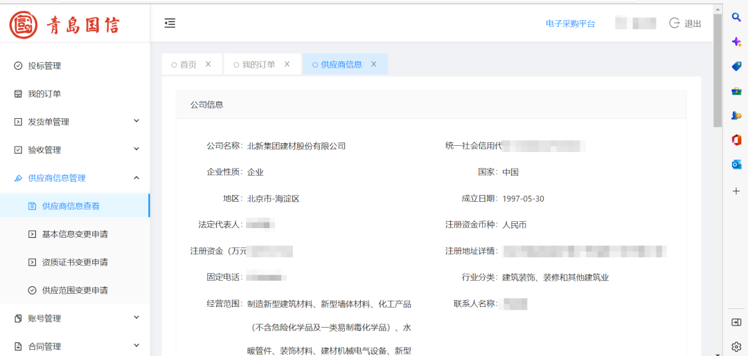Click the sidebar dock toggle icon
The height and width of the screenshot is (356, 748).
736,322
